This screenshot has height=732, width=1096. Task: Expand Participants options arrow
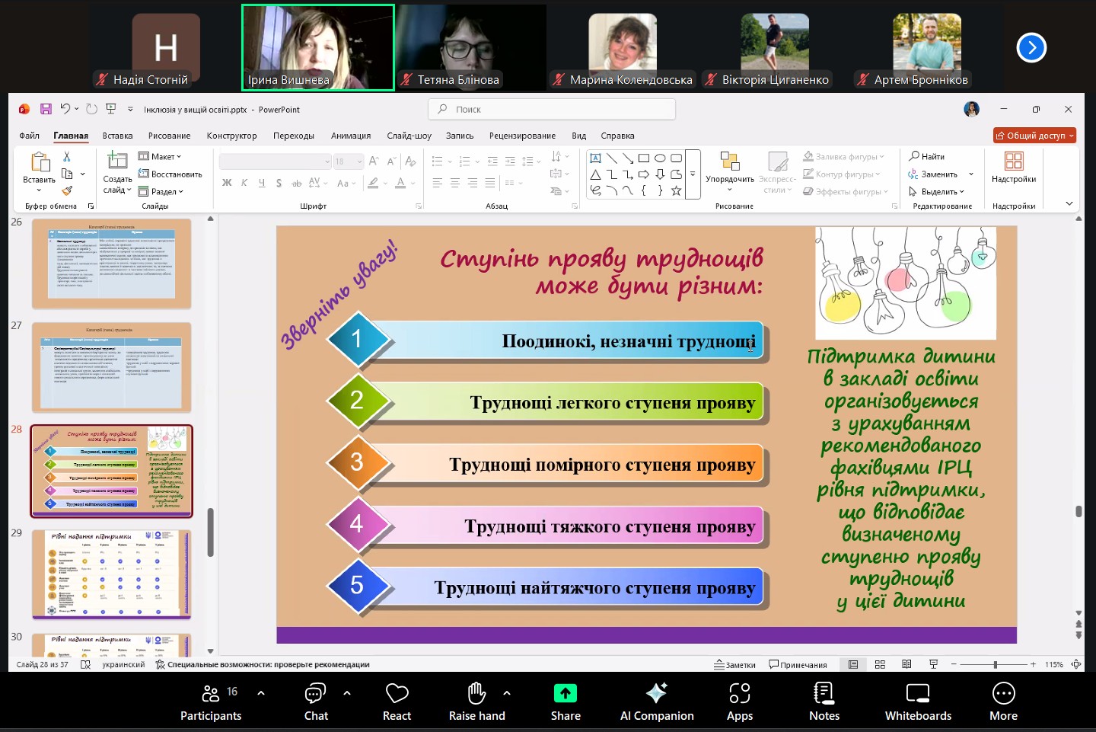coord(261,693)
